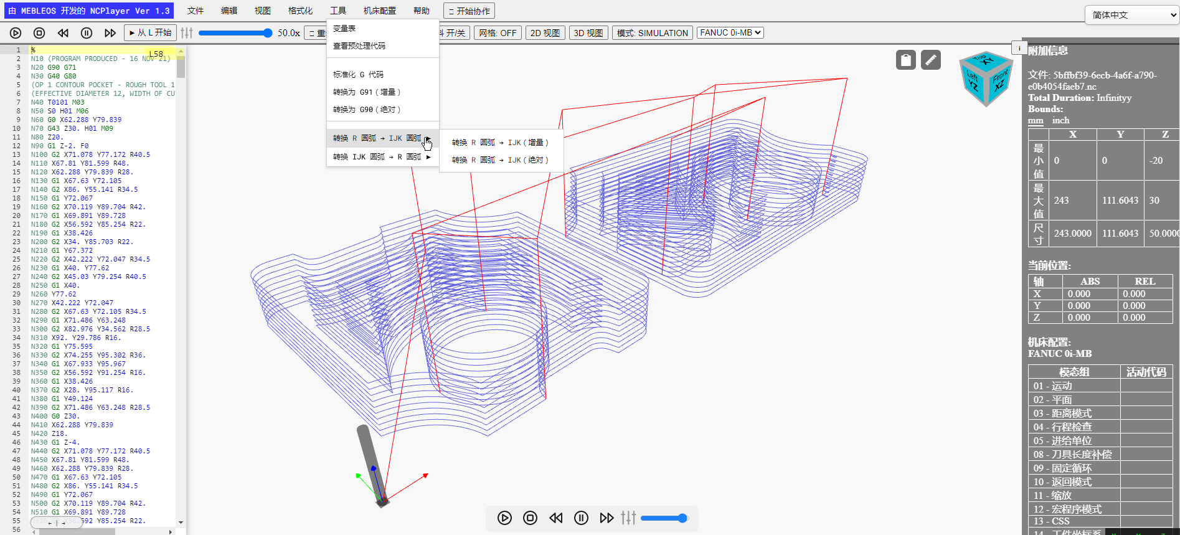Screen dimensions: 1180x535
Task: Switch to 2D view
Action: tap(545, 33)
